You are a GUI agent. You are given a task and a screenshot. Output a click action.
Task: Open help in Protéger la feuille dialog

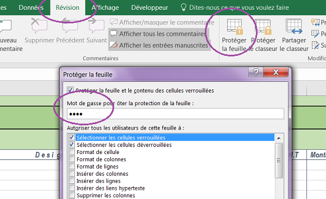256,72
